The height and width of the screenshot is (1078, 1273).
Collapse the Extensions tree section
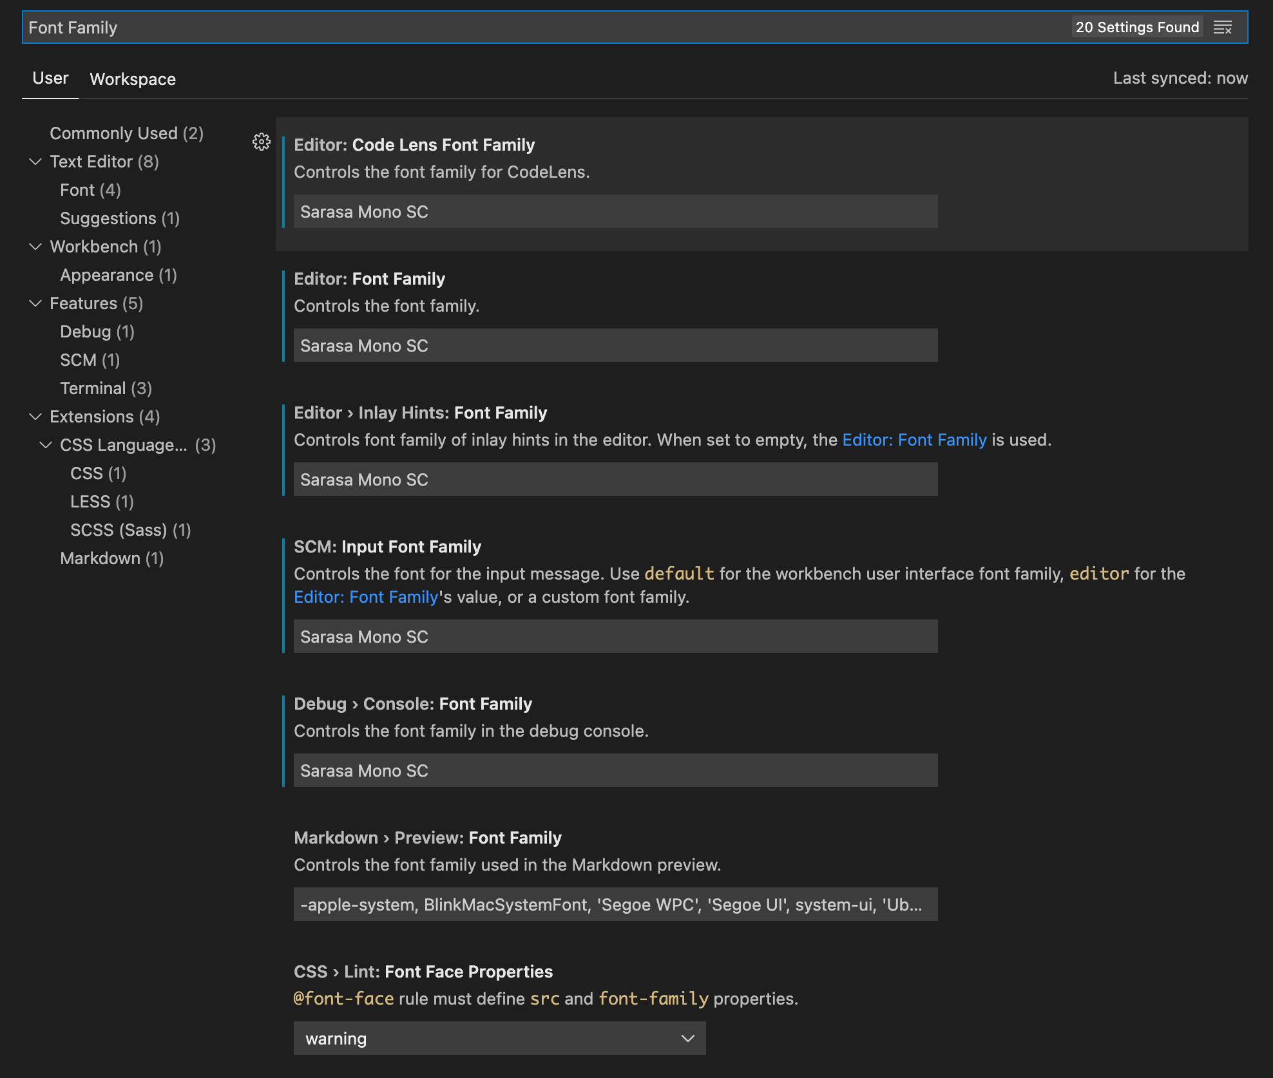35,417
